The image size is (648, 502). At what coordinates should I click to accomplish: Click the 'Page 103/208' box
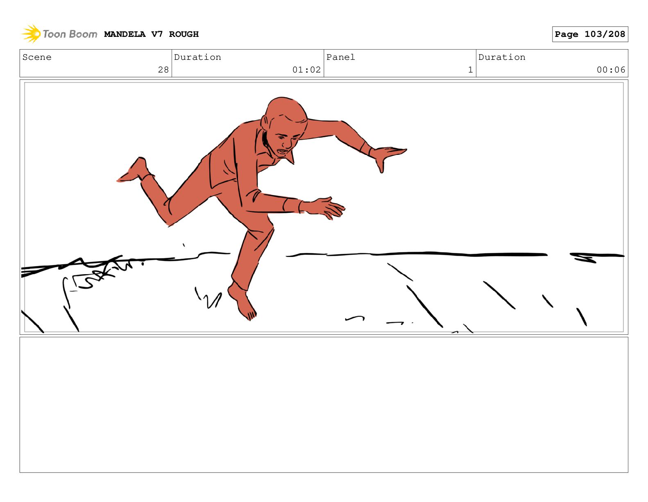coord(590,34)
